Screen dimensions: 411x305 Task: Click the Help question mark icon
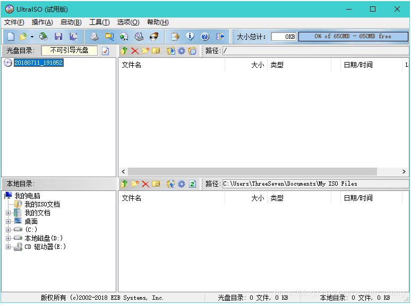tap(205, 37)
